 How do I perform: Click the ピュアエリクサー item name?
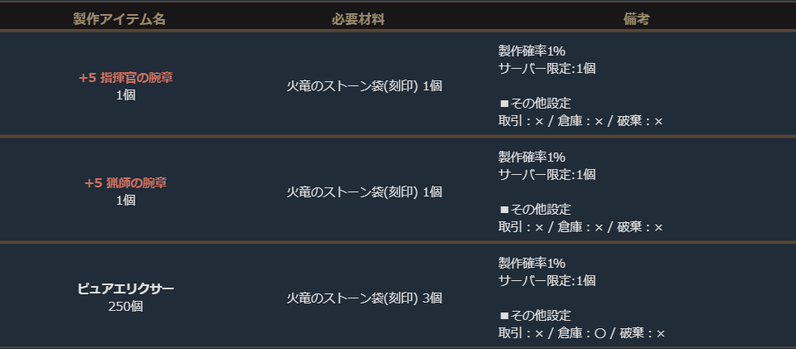[x=126, y=288]
